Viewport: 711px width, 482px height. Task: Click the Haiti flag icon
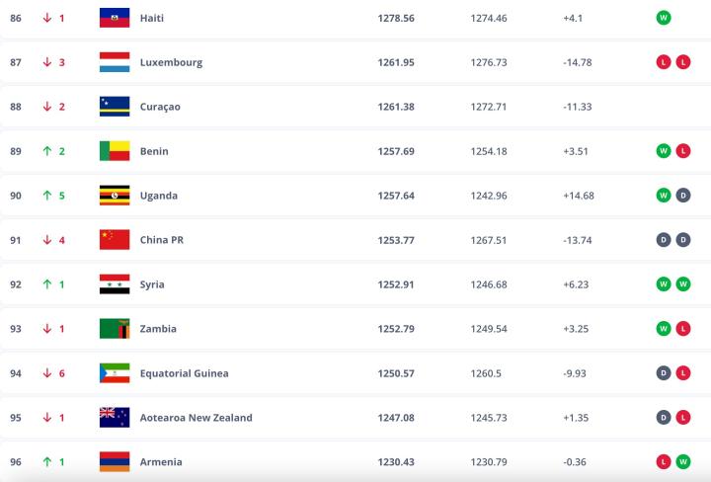point(115,18)
